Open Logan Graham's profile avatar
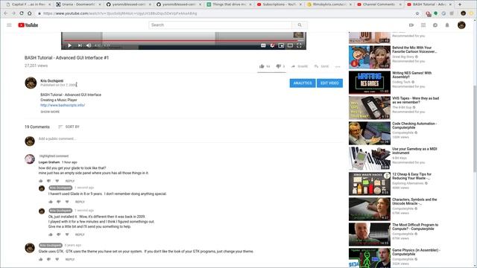This screenshot has width=477, height=268. (x=30, y=159)
